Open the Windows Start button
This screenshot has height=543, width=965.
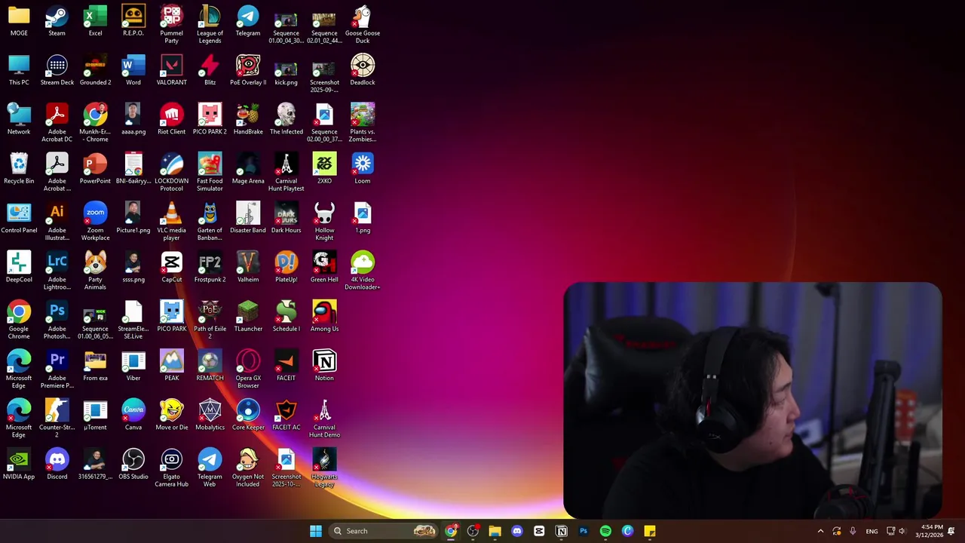[x=316, y=531]
